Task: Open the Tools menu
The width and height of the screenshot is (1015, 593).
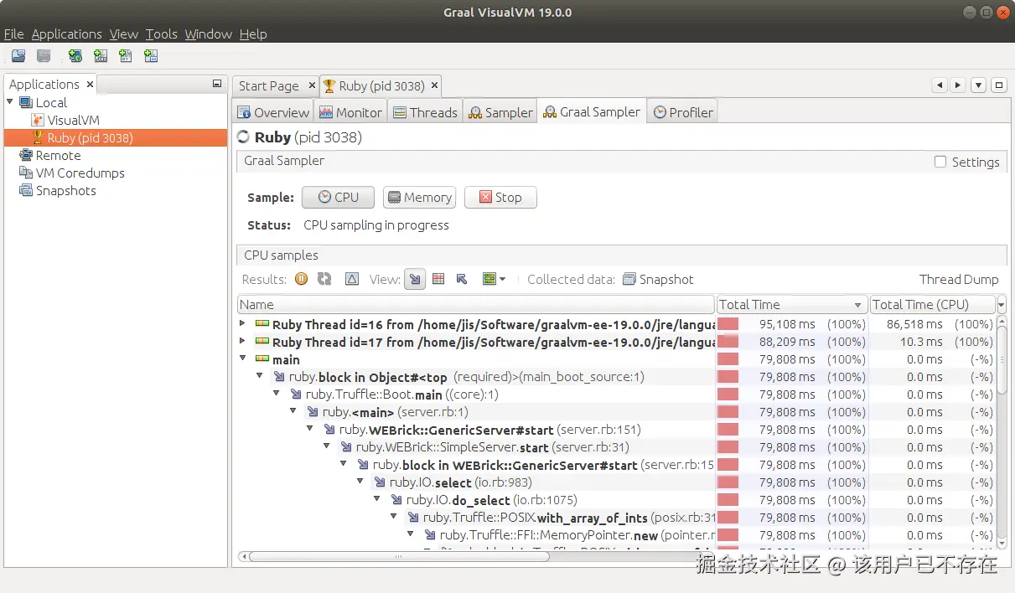Action: (161, 34)
